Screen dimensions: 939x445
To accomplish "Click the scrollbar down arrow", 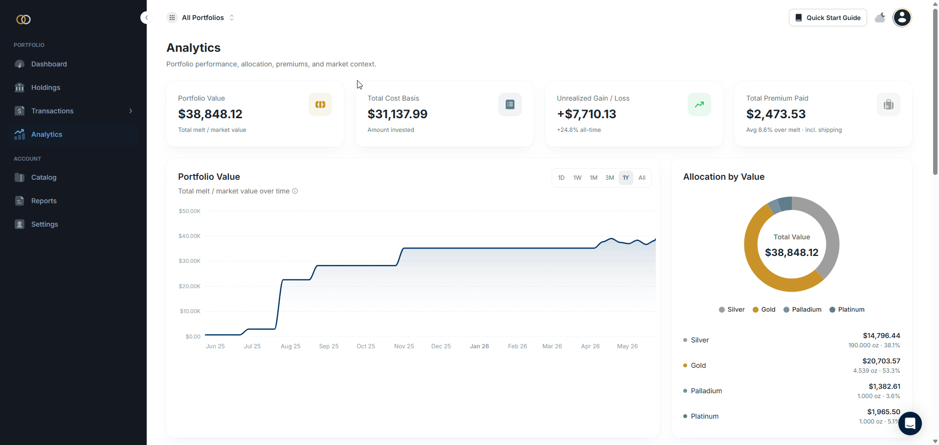I will click(935, 442).
